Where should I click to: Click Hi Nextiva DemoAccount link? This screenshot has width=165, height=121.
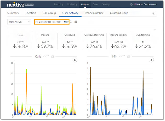click(145, 4)
